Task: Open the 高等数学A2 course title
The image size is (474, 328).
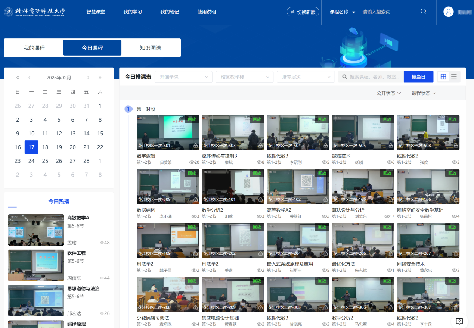Action: tap(279, 210)
